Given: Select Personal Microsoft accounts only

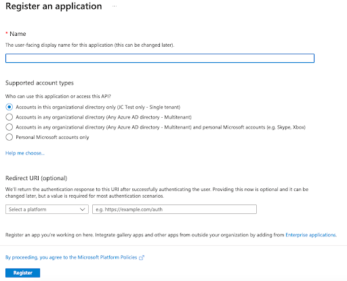Looking at the screenshot, I should click(9, 137).
